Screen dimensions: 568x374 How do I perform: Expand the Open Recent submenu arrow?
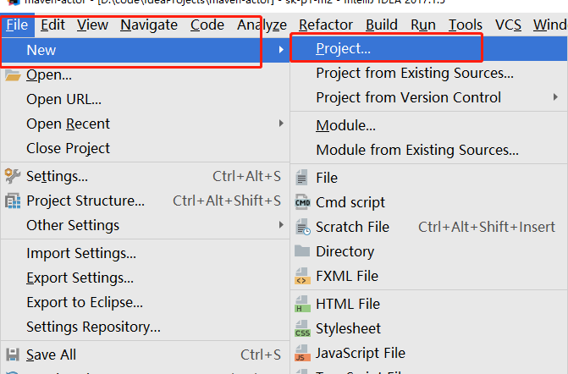[x=281, y=124]
